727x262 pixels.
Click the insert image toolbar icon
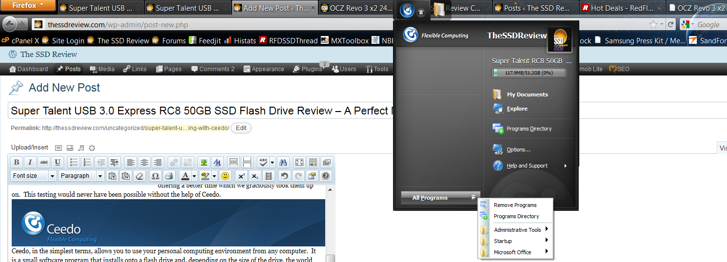(203, 162)
